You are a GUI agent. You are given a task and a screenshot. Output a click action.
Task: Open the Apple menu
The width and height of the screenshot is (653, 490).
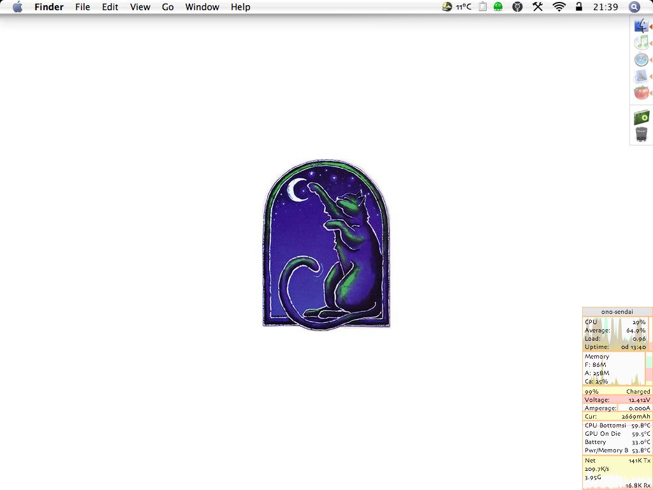click(x=17, y=7)
